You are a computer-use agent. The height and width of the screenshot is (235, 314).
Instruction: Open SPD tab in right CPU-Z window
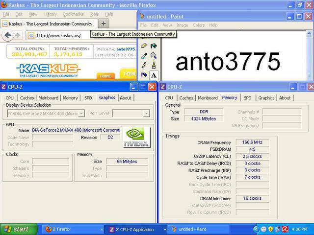pos(247,98)
